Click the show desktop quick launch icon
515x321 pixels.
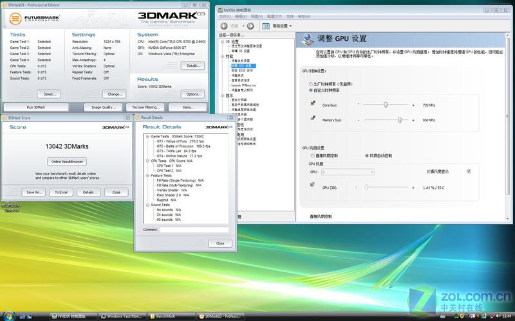click(23, 317)
